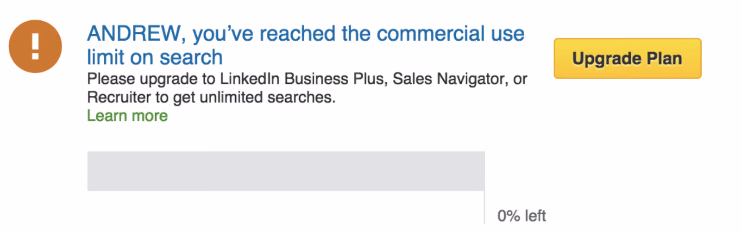Click the orange warning exclamation icon
This screenshot has width=741, height=234.
[x=35, y=46]
